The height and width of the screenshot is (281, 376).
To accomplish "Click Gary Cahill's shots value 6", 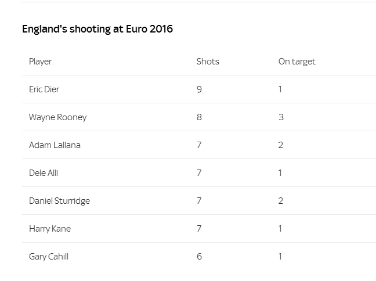I will 199,257.
